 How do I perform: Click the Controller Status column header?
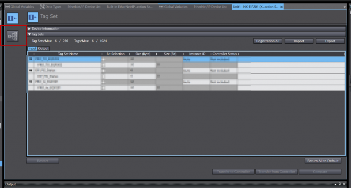tap(225, 54)
